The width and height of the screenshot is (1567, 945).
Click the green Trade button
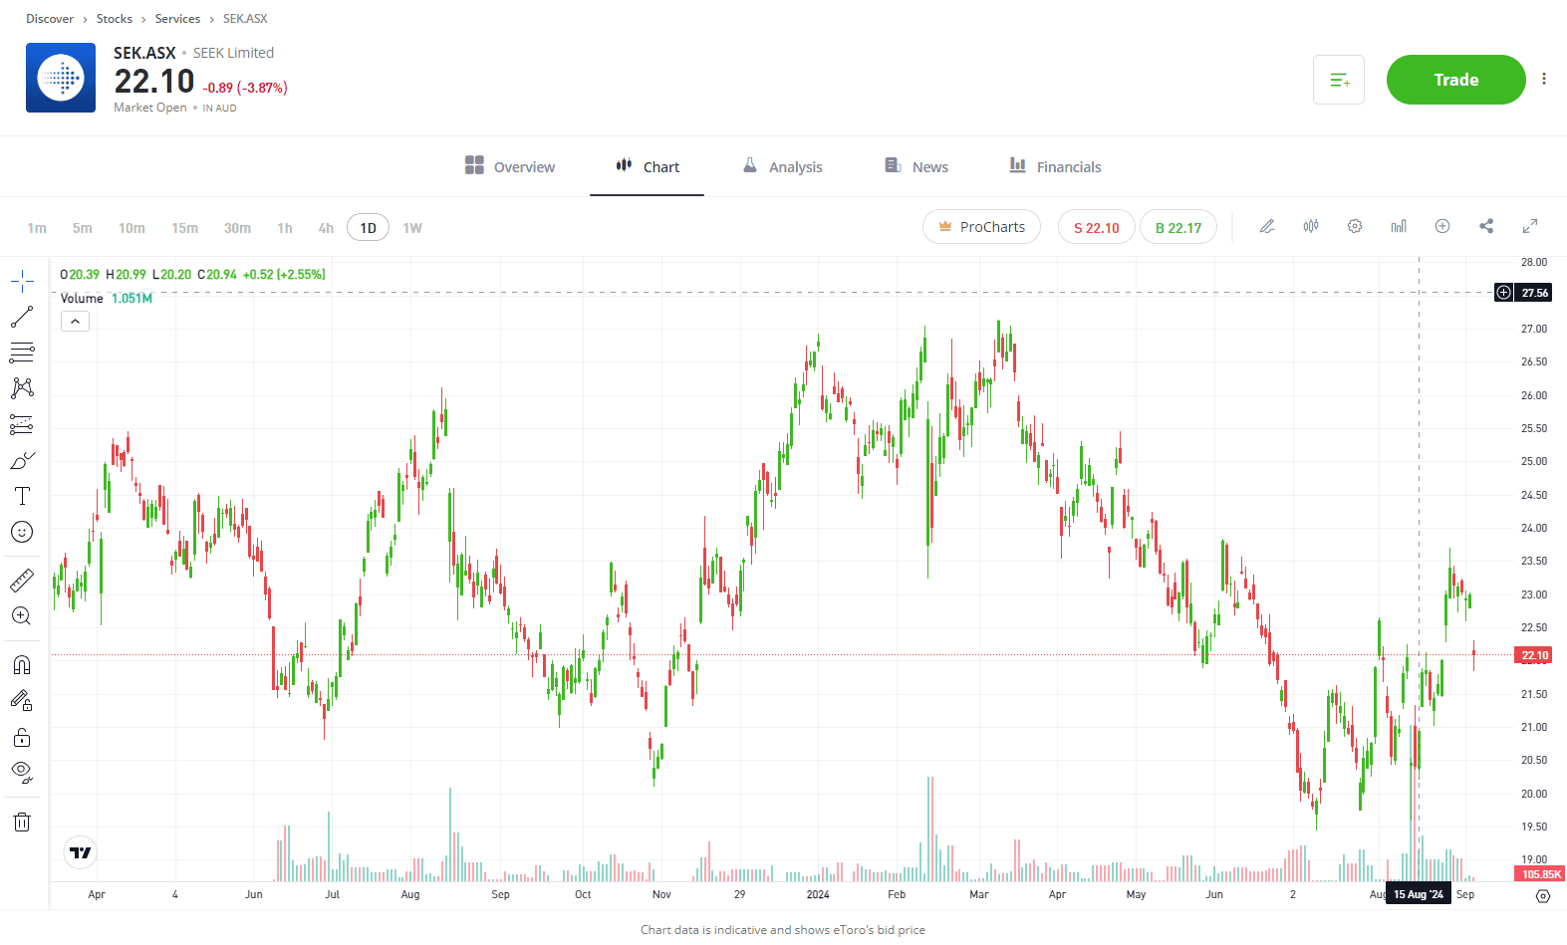point(1455,80)
